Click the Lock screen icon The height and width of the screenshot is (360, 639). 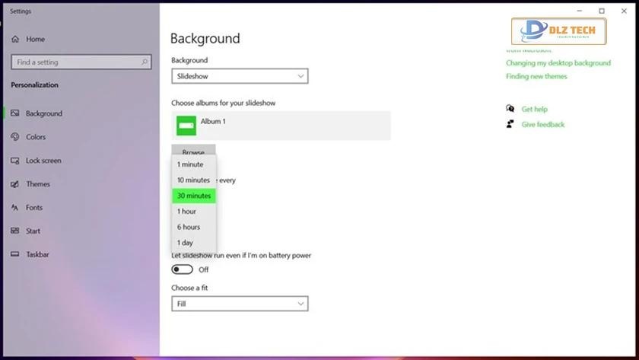tap(15, 161)
